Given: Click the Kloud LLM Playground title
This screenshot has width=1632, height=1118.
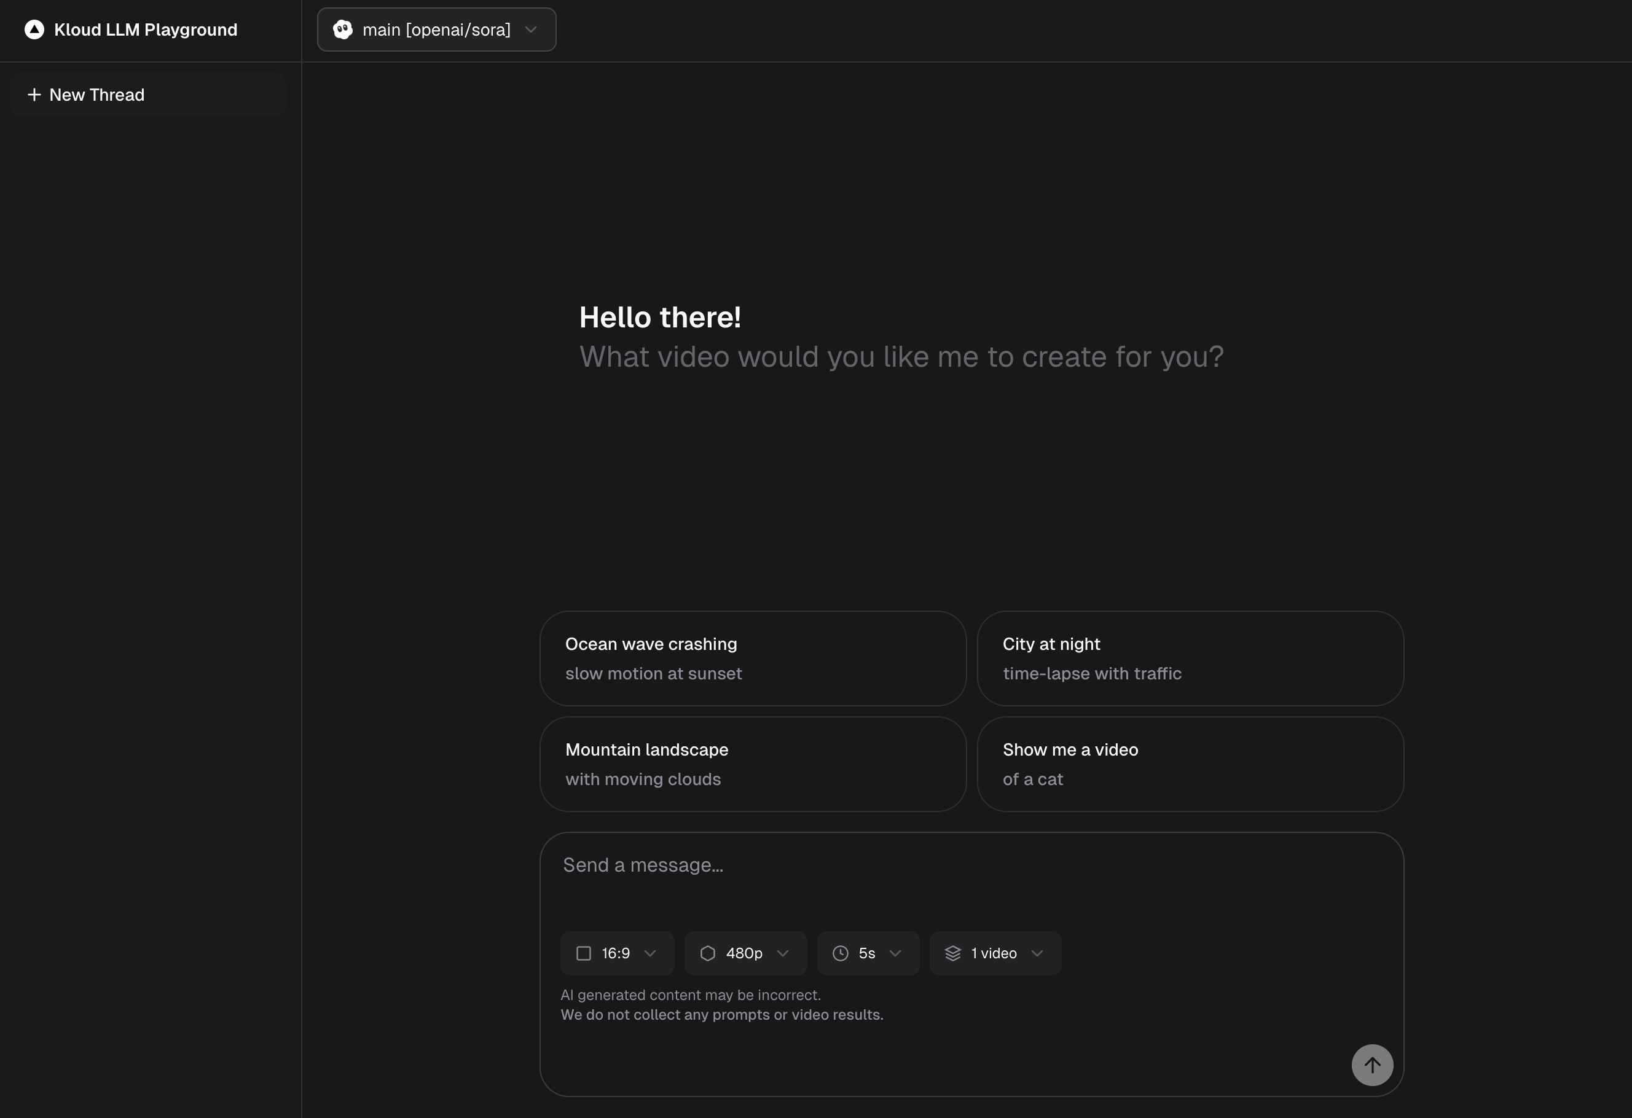Looking at the screenshot, I should coord(146,29).
